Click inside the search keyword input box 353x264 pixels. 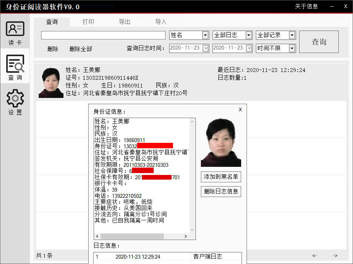tap(103, 35)
